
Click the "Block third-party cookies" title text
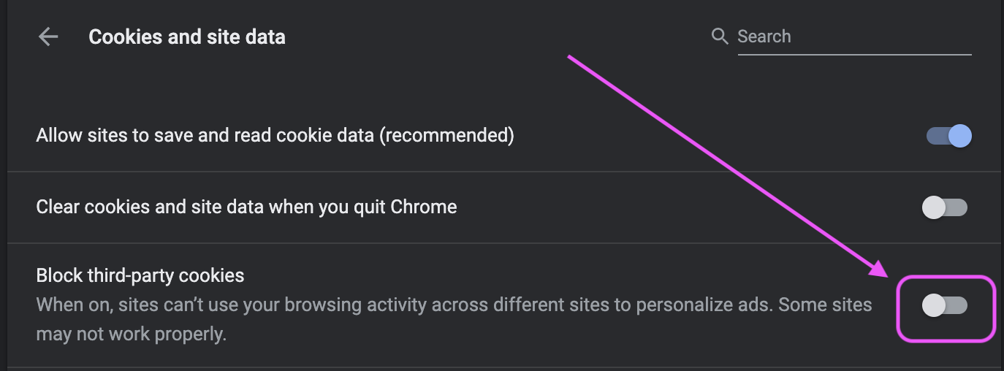(140, 275)
